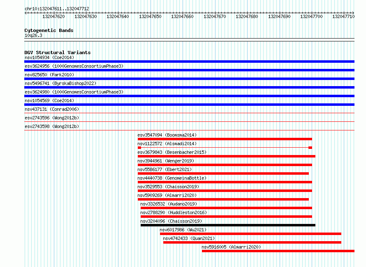Select the esv3624956 blue variant bar
366x267 pixels.
[x=189, y=70]
